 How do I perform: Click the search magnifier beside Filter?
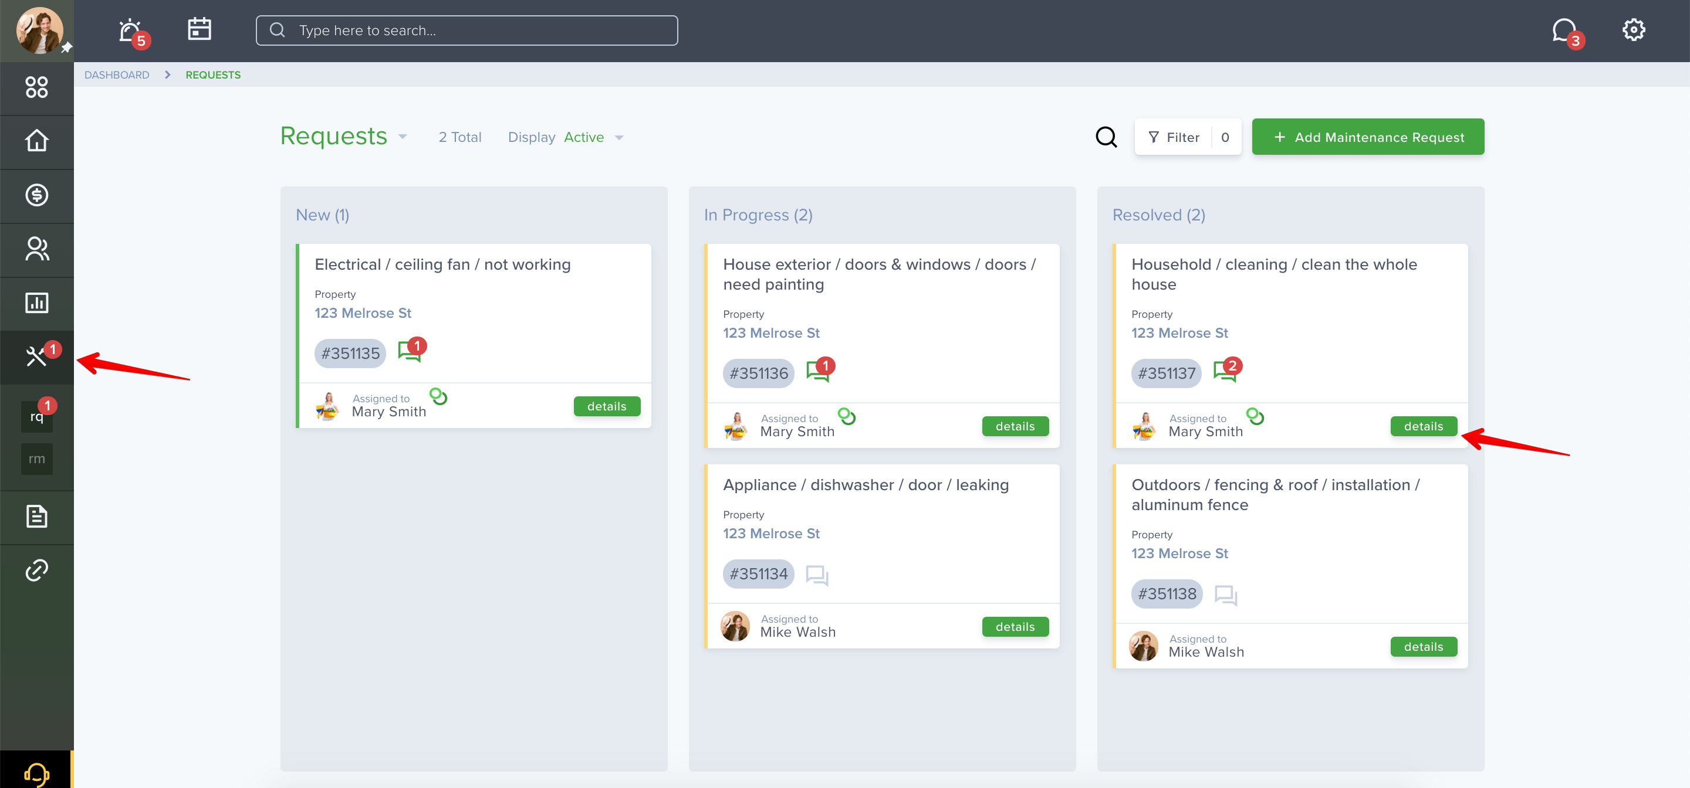tap(1106, 137)
